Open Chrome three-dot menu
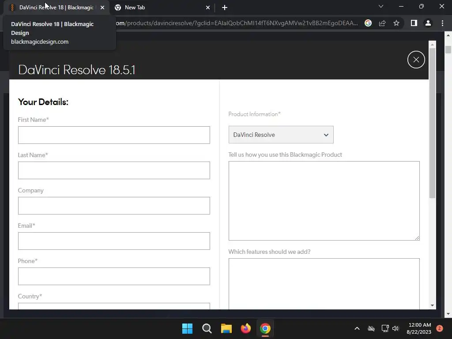452x339 pixels. tap(442, 23)
